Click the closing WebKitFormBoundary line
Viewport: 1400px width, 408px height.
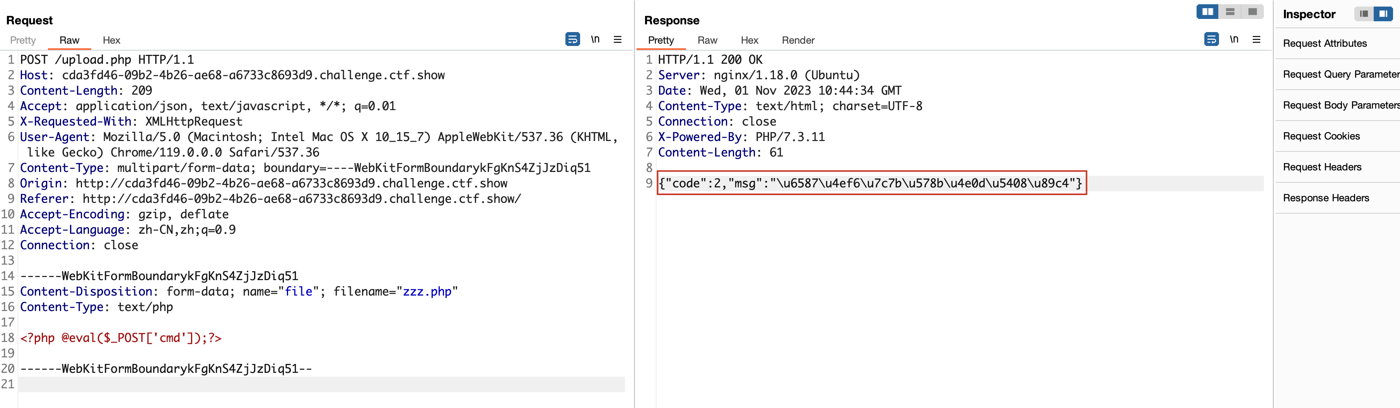point(166,369)
